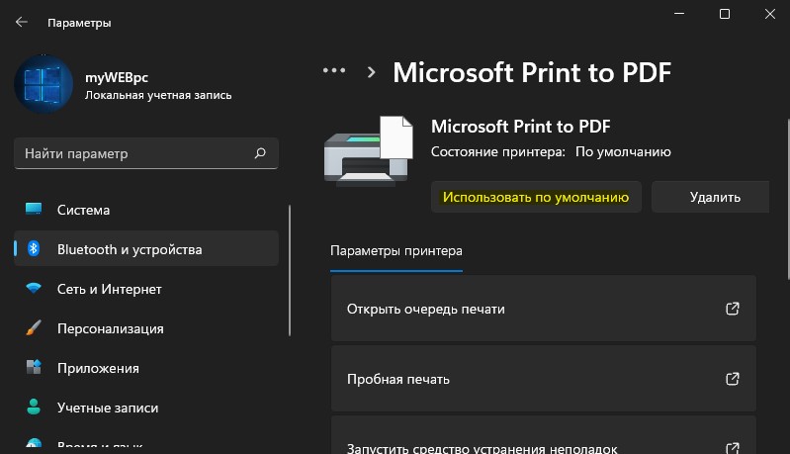Focus the 'Найти параметр' search field
The height and width of the screenshot is (454, 790).
(x=146, y=153)
